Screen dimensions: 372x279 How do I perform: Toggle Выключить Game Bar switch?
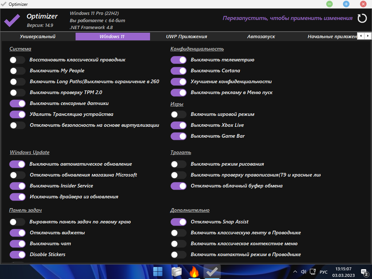[178, 136]
